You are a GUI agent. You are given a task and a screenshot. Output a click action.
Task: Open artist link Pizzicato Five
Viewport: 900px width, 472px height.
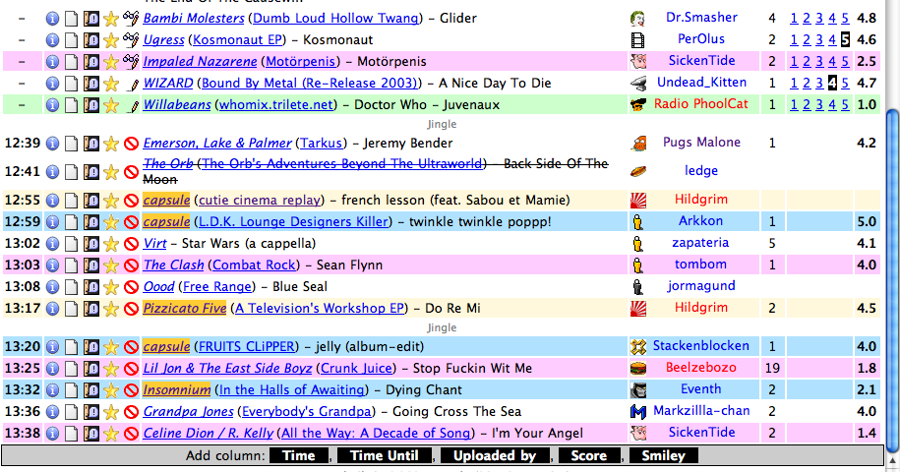click(184, 308)
